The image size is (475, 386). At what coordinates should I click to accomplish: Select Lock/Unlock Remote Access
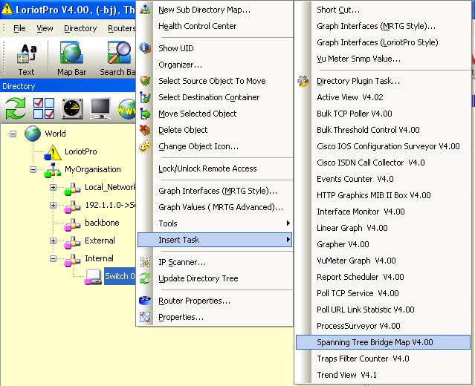point(215,169)
